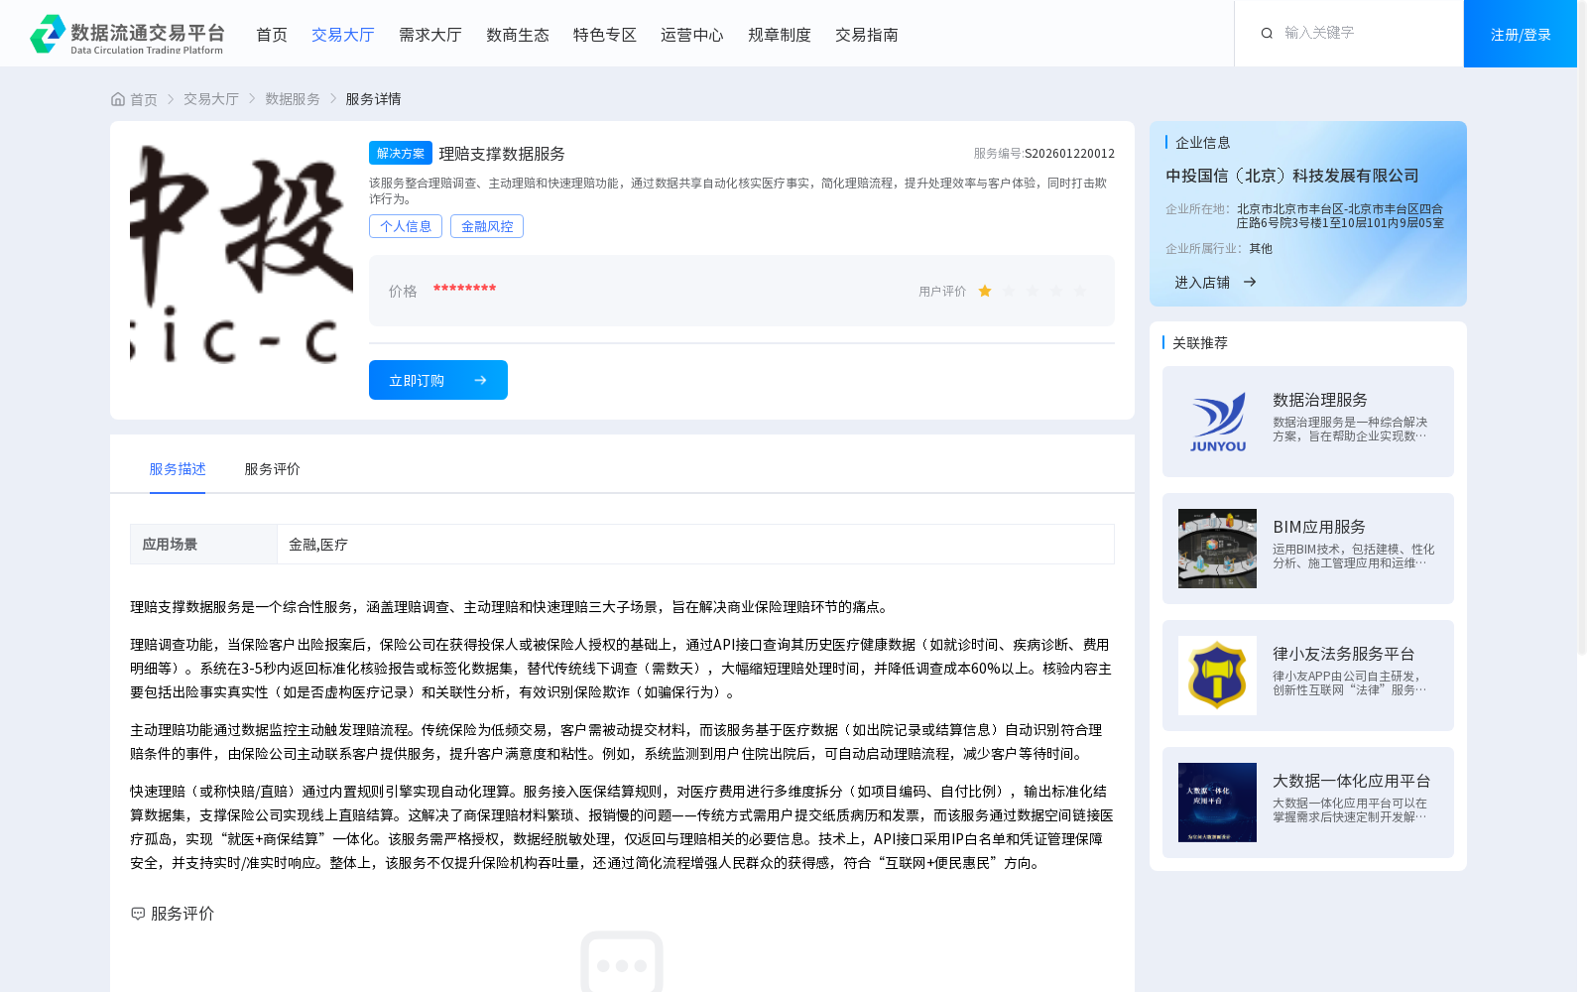This screenshot has height=992, width=1587.
Task: Click the 数据服务 breadcrumb link
Action: click(293, 99)
